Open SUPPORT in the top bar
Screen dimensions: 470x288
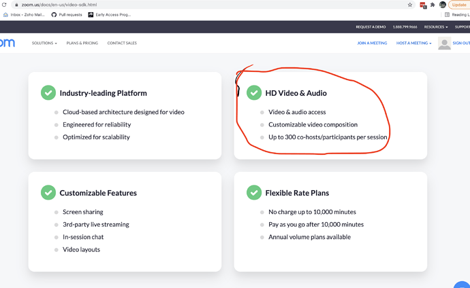[463, 27]
